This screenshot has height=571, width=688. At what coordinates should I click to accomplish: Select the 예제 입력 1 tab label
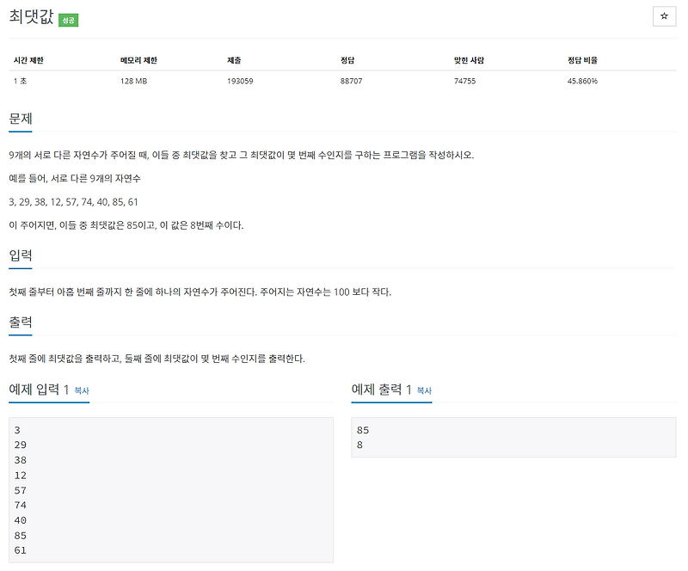[x=40, y=391]
